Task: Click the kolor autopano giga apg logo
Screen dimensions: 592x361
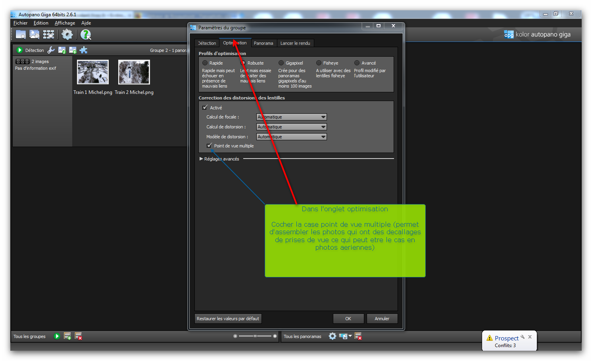Action: tap(509, 34)
